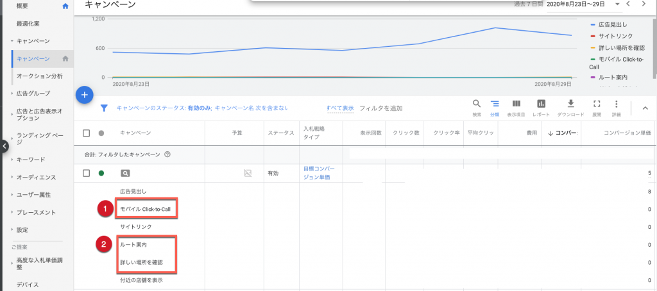Click the ダウンロード download icon
This screenshot has width=657, height=291.
pos(570,104)
